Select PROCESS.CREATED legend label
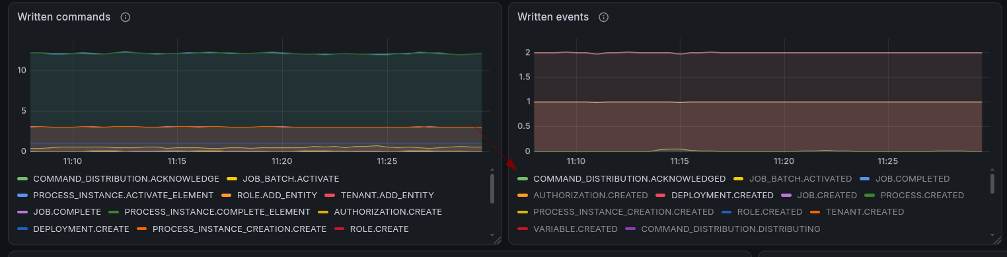 click(x=922, y=195)
